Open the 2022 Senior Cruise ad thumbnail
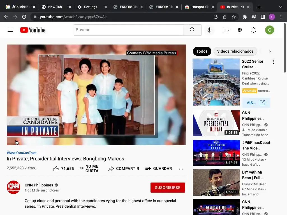Image resolution: width=287 pixels, height=215 pixels. point(216,82)
